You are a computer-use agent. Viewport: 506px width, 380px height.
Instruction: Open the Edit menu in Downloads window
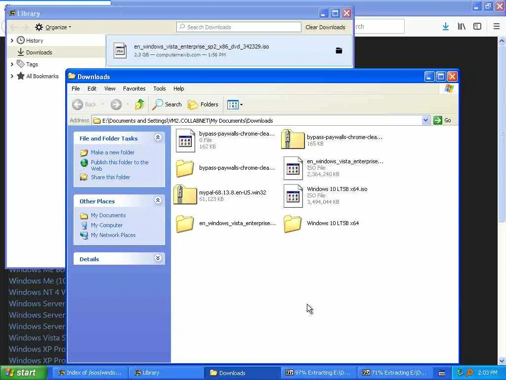92,89
